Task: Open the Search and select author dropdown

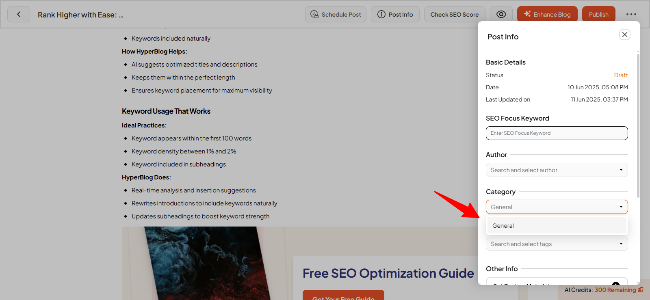Action: (x=557, y=170)
